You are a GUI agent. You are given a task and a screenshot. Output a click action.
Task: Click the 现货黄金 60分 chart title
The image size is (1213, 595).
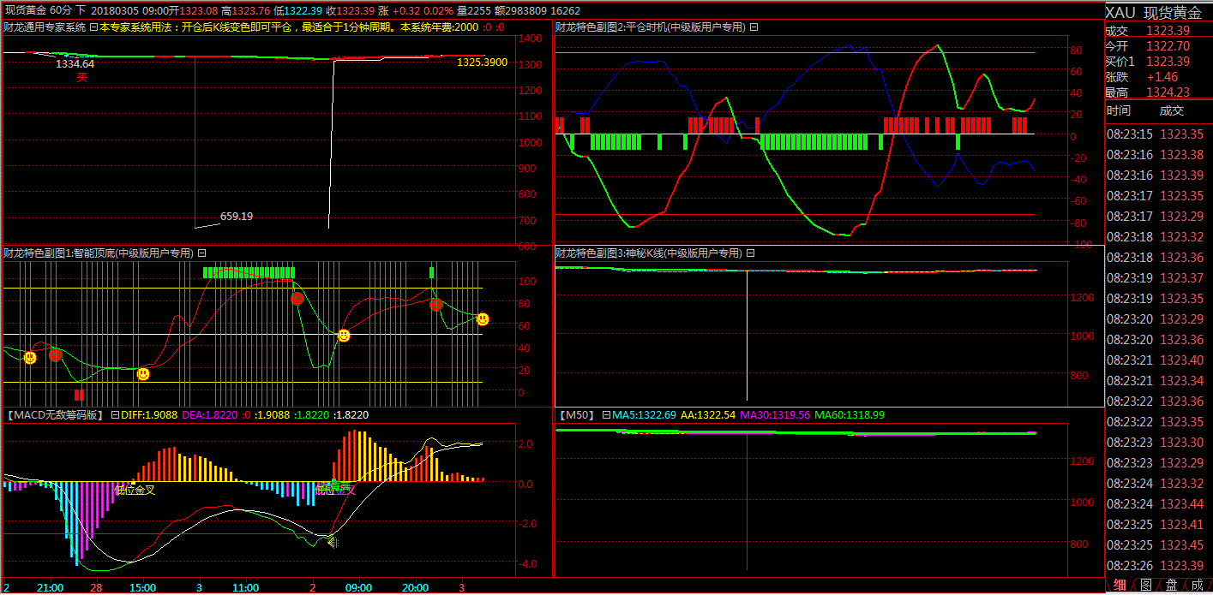coord(39,11)
